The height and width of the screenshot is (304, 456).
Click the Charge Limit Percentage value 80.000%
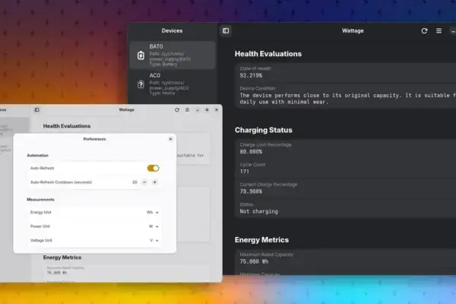[x=251, y=152]
